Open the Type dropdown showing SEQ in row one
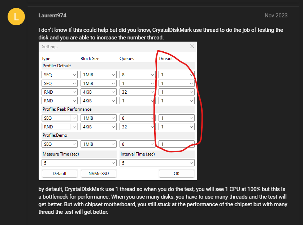This screenshot has height=225, width=303. pyautogui.click(x=59, y=75)
